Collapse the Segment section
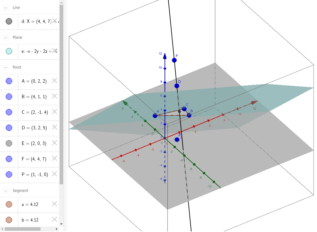317x232 pixels. (5, 190)
